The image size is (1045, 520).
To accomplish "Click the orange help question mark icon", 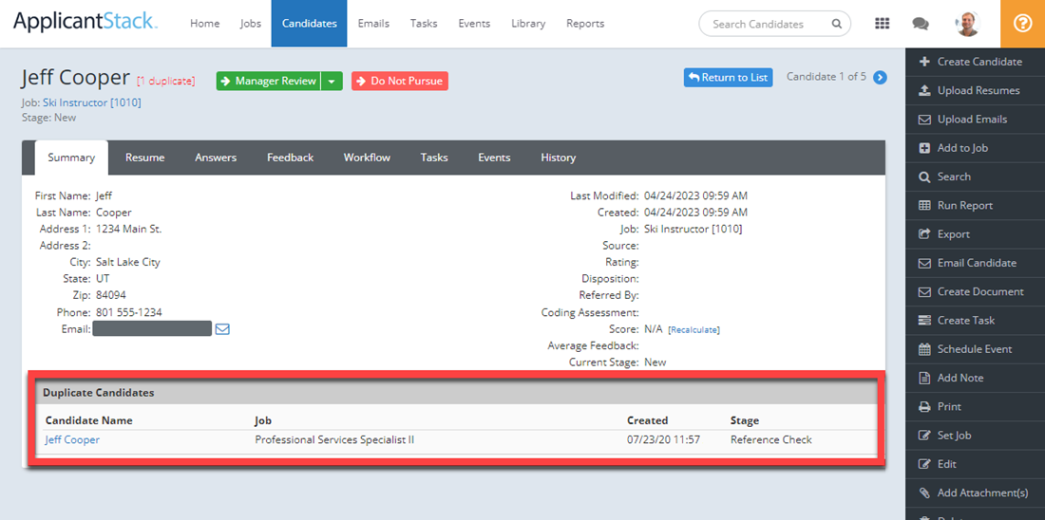I will [x=1022, y=24].
